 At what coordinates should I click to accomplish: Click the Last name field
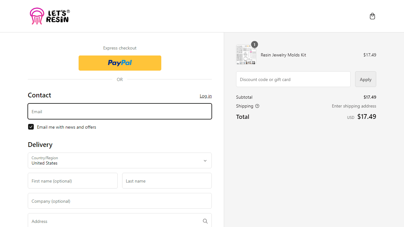coord(167,181)
